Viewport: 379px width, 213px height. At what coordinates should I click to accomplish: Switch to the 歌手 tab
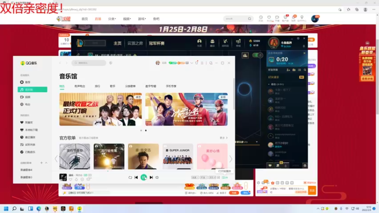(x=113, y=86)
